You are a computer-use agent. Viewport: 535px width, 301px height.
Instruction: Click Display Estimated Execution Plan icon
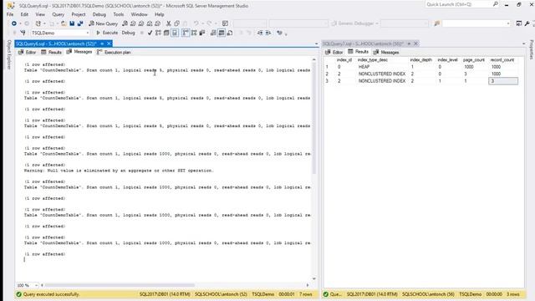coord(158,33)
